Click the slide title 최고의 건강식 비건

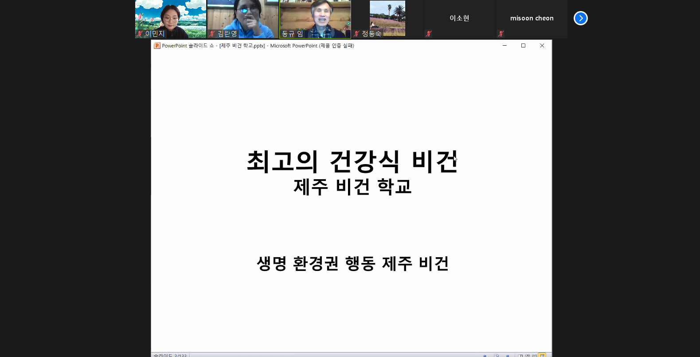coord(352,161)
